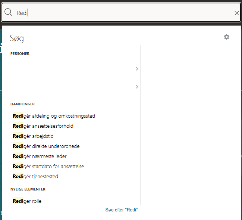This screenshot has width=242, height=220.
Task: Select "Redigér direkte underordnede"
Action: pyautogui.click(x=46, y=146)
